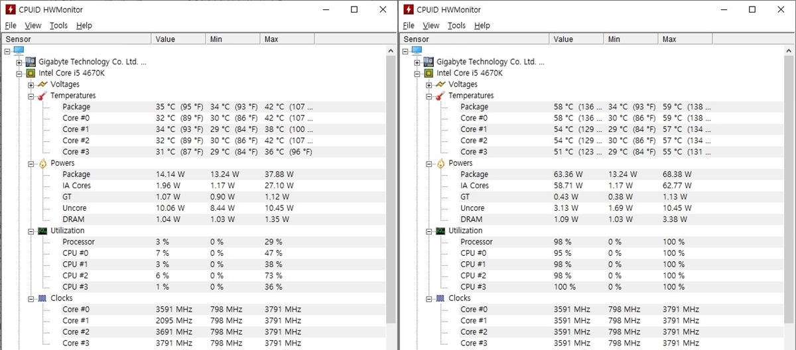Viewport: 796px width, 350px height.
Task: Click the Voltages lightning icon in right window
Action: pyautogui.click(x=440, y=84)
